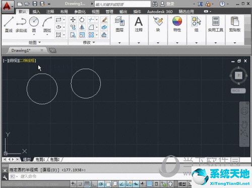Open the Clipboard (剪贴板) panel icon
Viewport: 252px width, 188px height.
click(x=235, y=21)
